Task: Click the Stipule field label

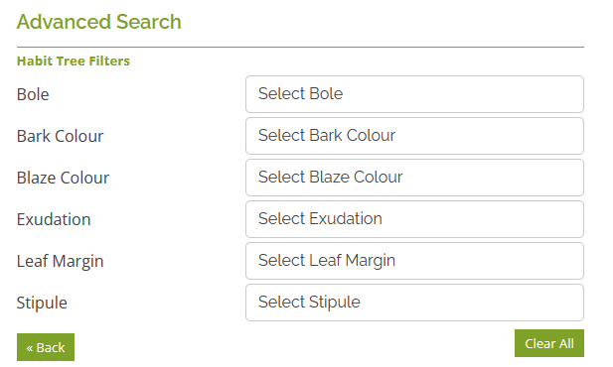Action: click(x=42, y=304)
